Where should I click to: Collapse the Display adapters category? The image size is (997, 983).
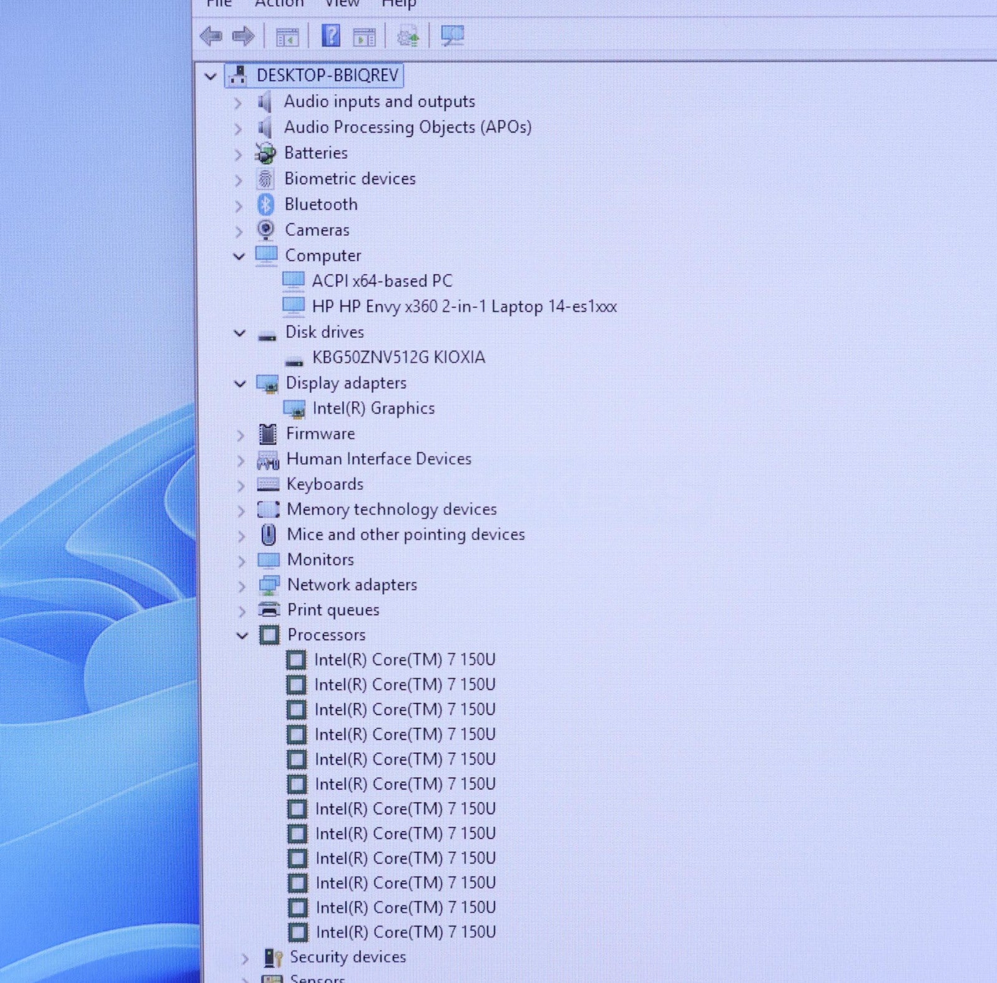(x=240, y=383)
